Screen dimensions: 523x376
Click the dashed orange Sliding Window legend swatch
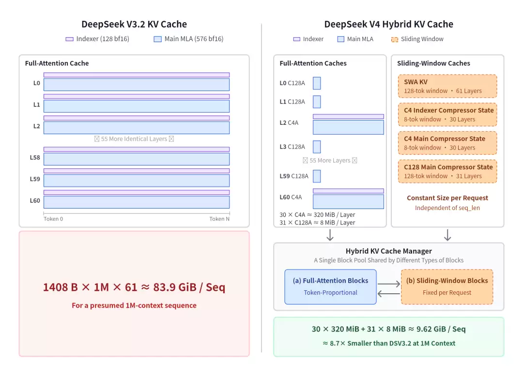(395, 39)
